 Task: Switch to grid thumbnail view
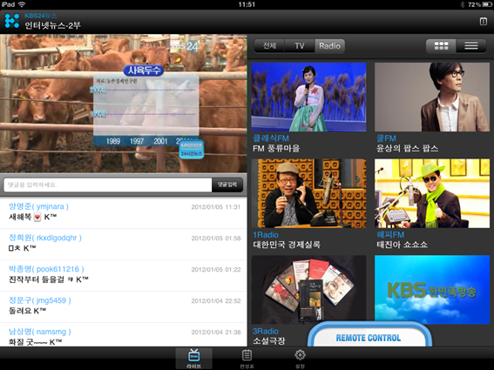tap(441, 46)
